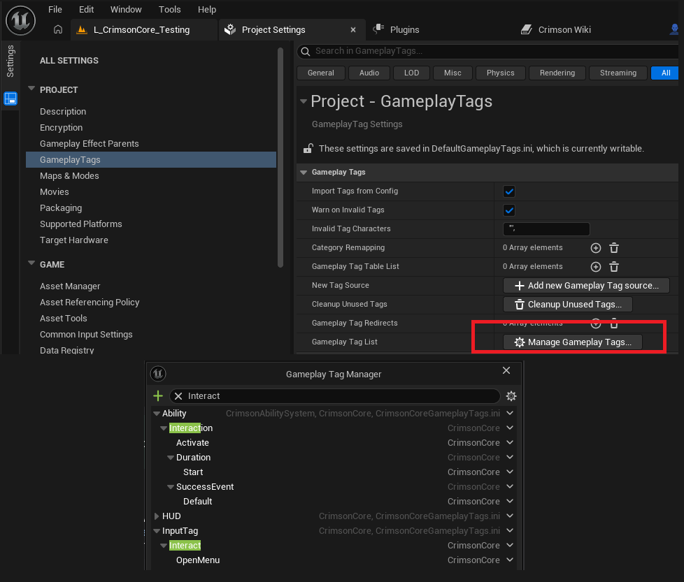
Task: Click Add new Gameplay Tag source button
Action: [586, 286]
